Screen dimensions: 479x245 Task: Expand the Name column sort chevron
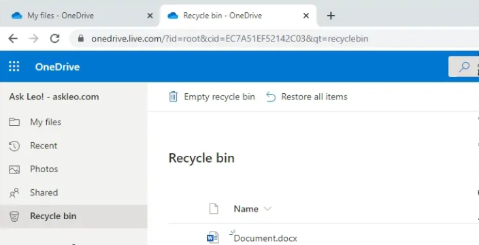click(267, 209)
